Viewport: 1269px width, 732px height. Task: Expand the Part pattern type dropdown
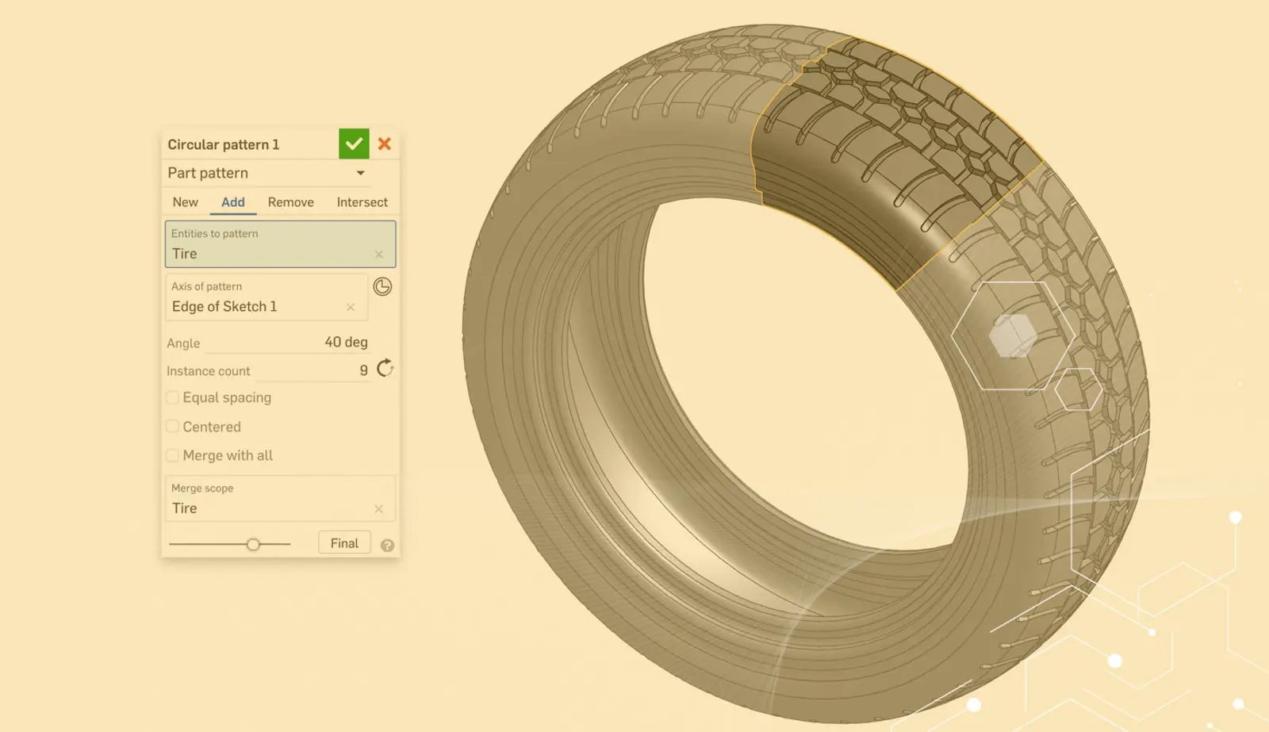coord(360,173)
